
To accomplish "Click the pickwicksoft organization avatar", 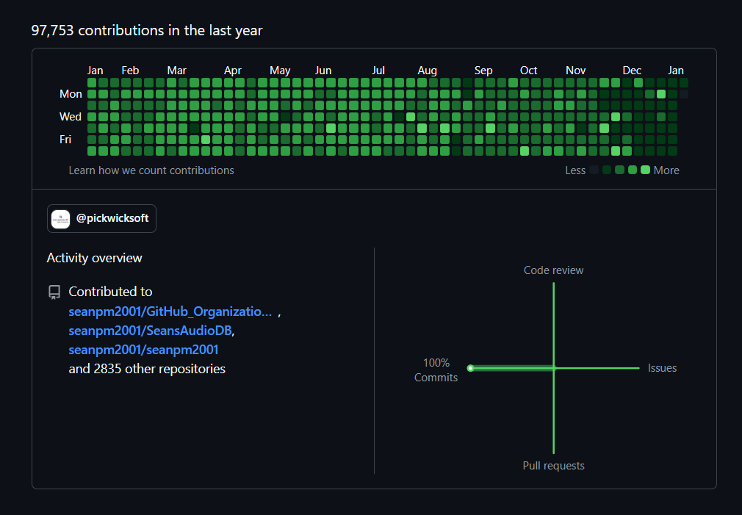I will click(x=60, y=219).
